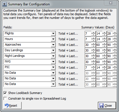Click the Close button with the disk icon

tap(107, 106)
